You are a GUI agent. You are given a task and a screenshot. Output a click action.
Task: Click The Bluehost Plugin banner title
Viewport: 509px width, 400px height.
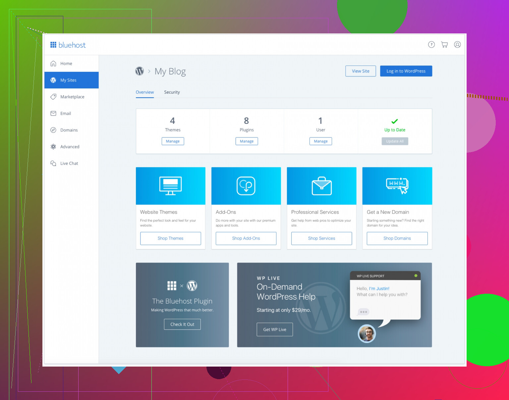tap(182, 301)
